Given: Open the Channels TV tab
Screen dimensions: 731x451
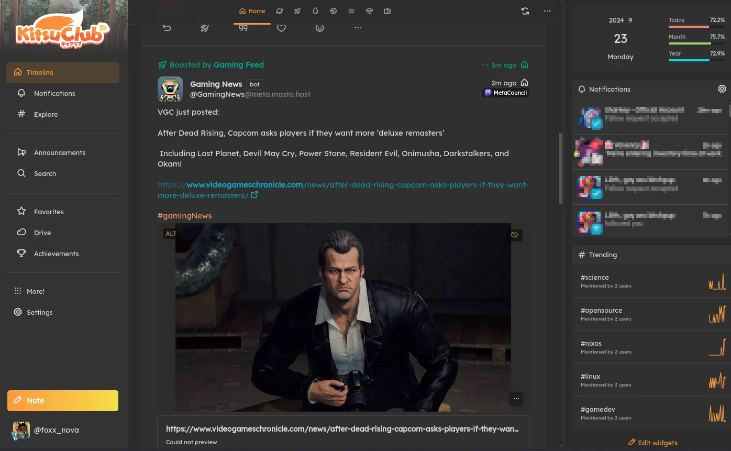Looking at the screenshot, I should pyautogui.click(x=387, y=11).
